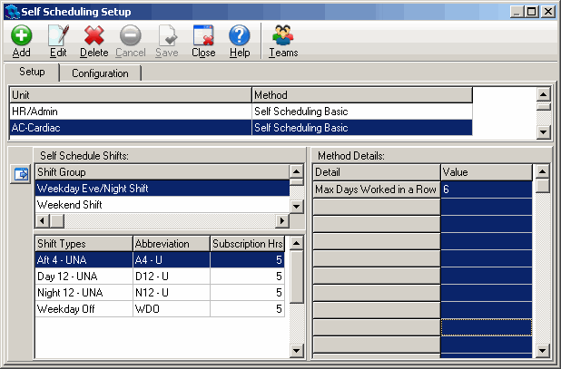Click the green Add icon
Viewport: 561px width, 369px height.
coord(21,36)
